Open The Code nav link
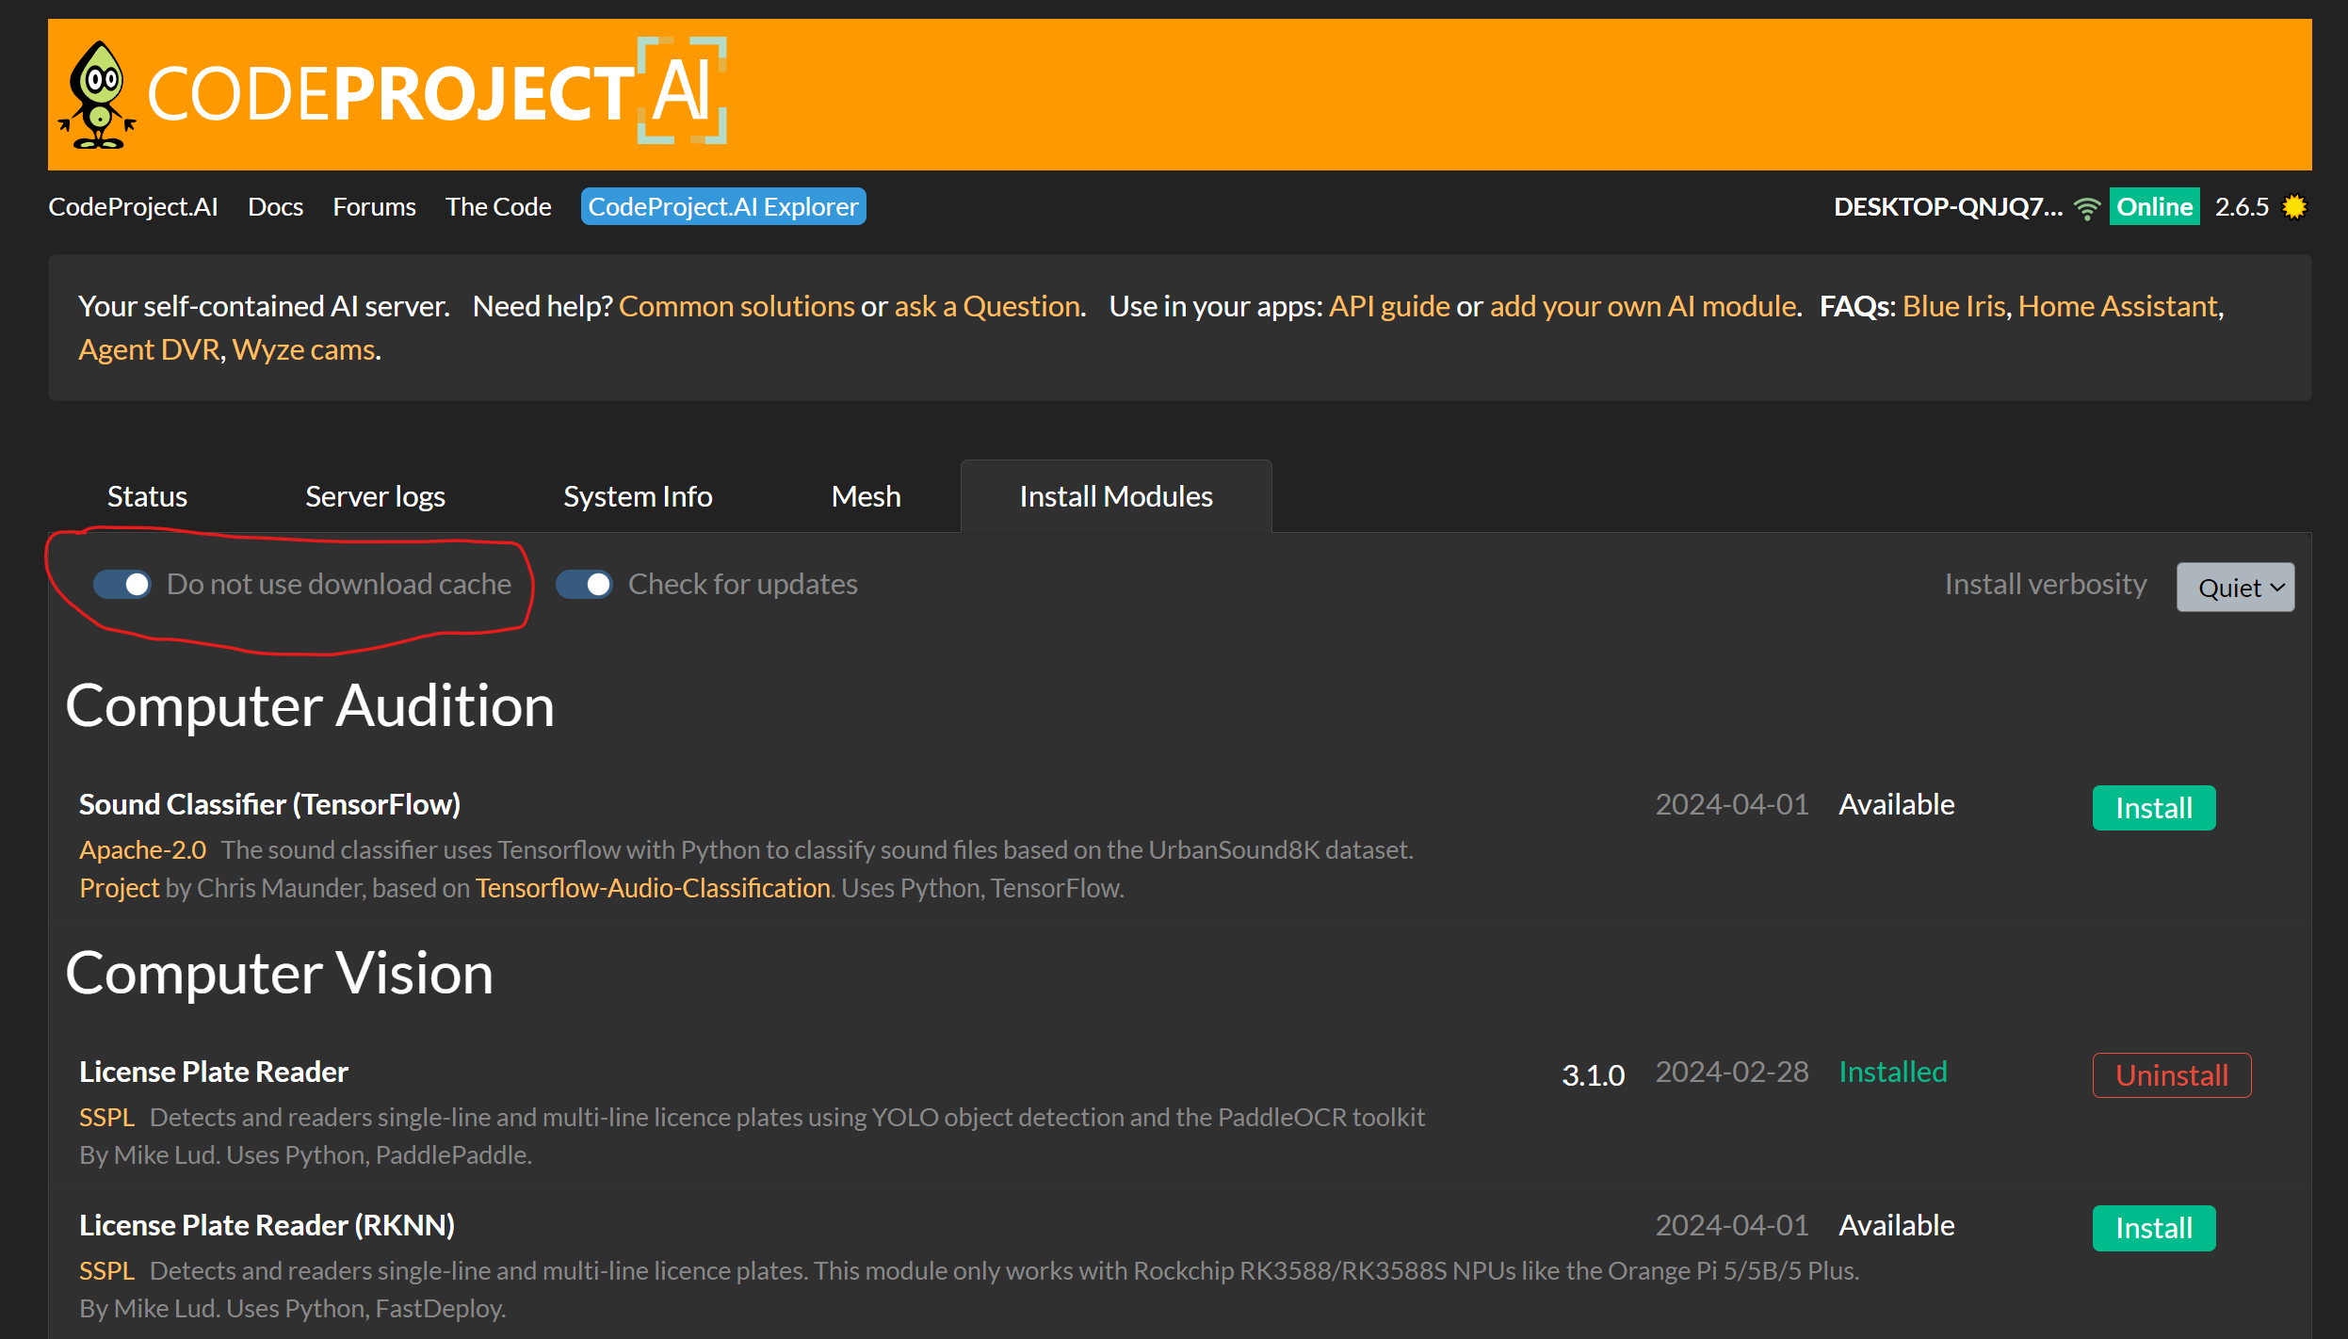Screen dimensions: 2348x1339 click(498, 207)
